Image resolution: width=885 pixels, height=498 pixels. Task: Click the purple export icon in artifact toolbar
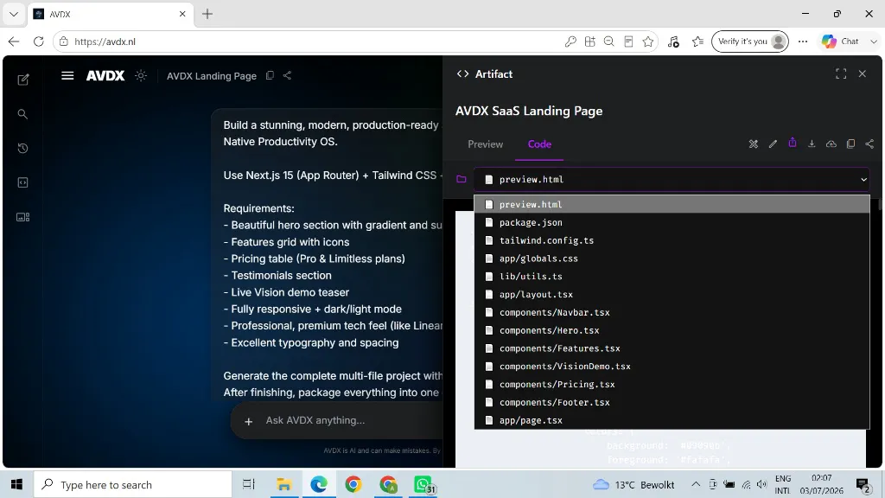(x=793, y=143)
